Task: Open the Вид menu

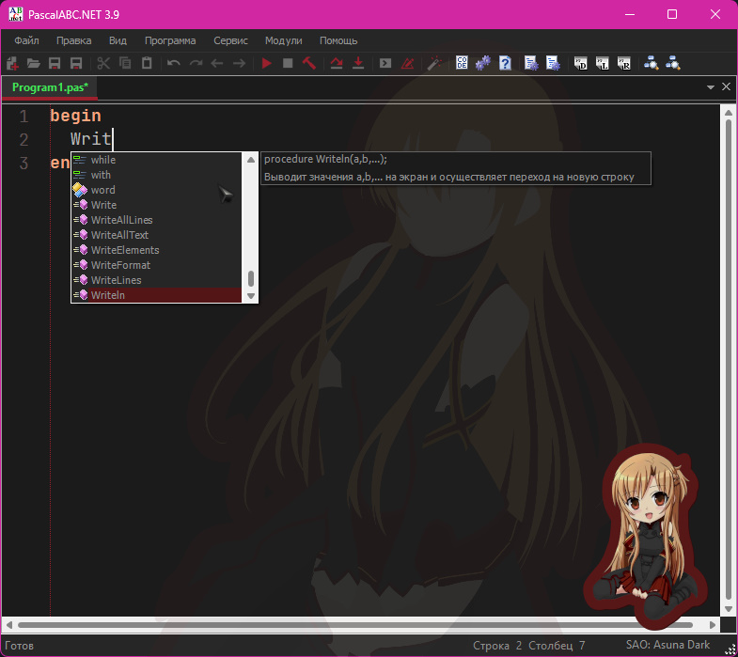Action: pos(118,40)
